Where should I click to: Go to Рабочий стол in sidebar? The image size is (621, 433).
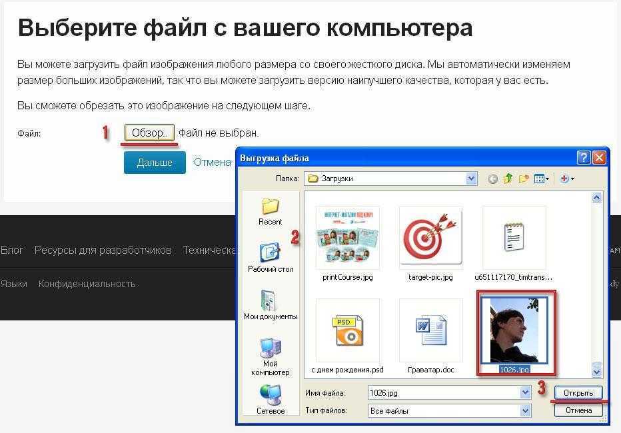(270, 258)
